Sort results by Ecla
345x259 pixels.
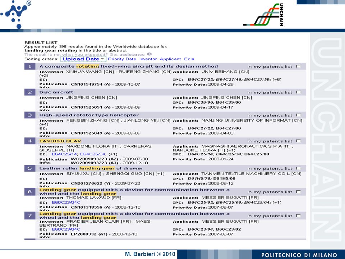[189, 59]
